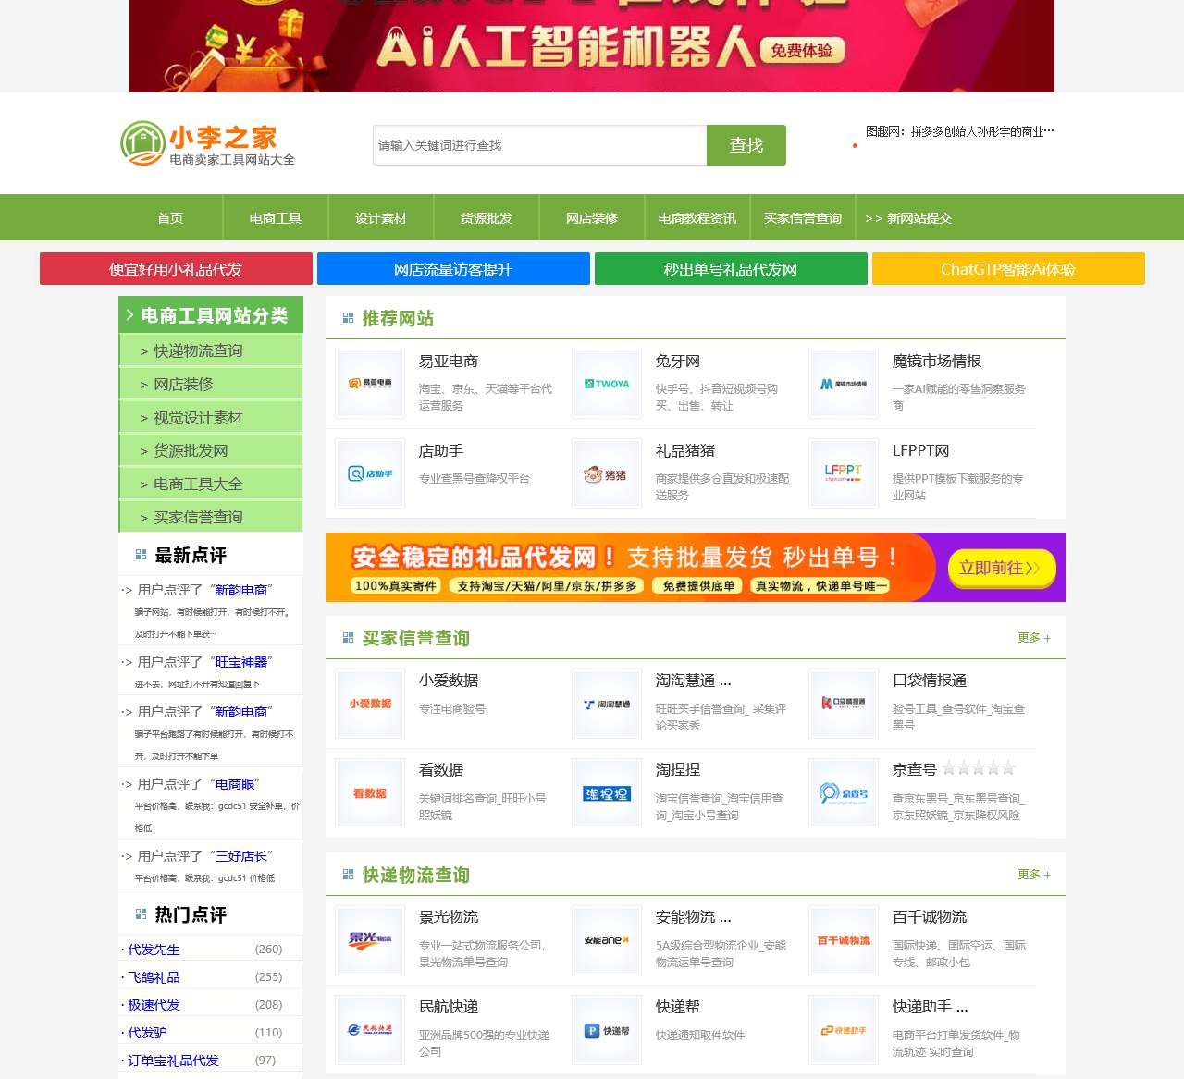Click 更多 + in 买家信誉查询 section

tap(1034, 638)
